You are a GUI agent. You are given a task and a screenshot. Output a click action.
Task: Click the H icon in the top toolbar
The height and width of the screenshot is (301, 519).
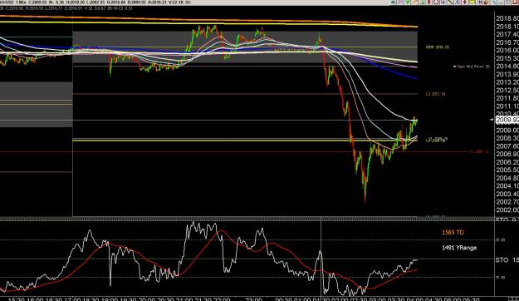480,2
